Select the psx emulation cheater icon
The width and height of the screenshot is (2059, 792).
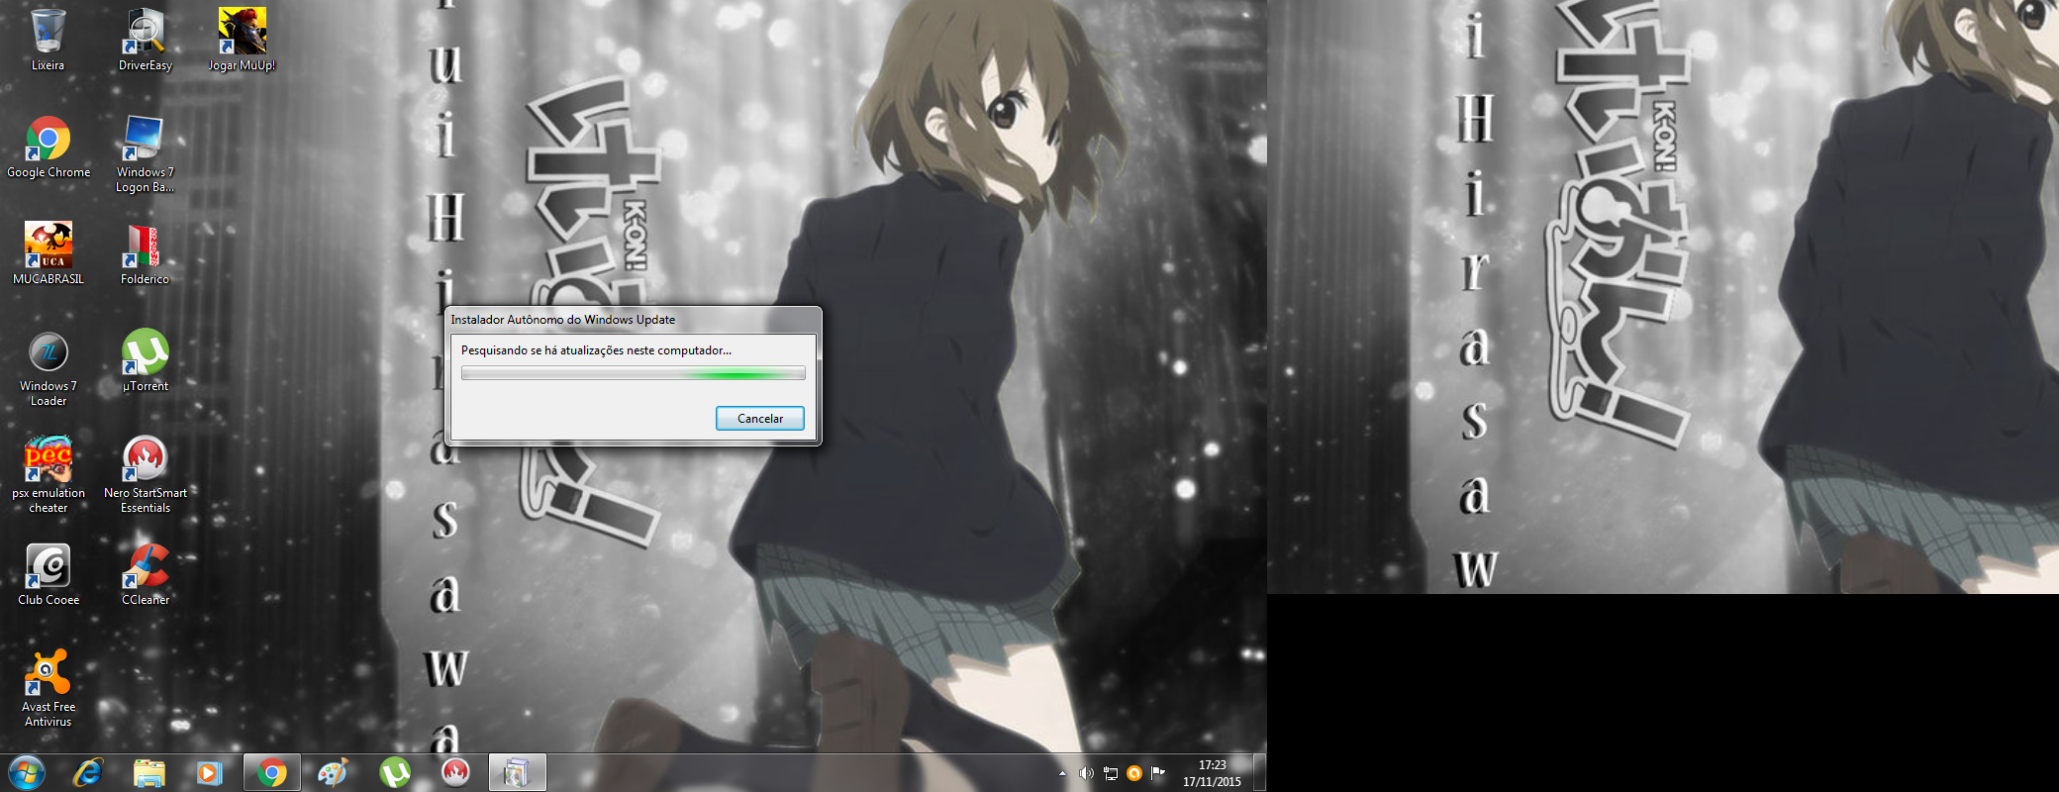[x=48, y=461]
